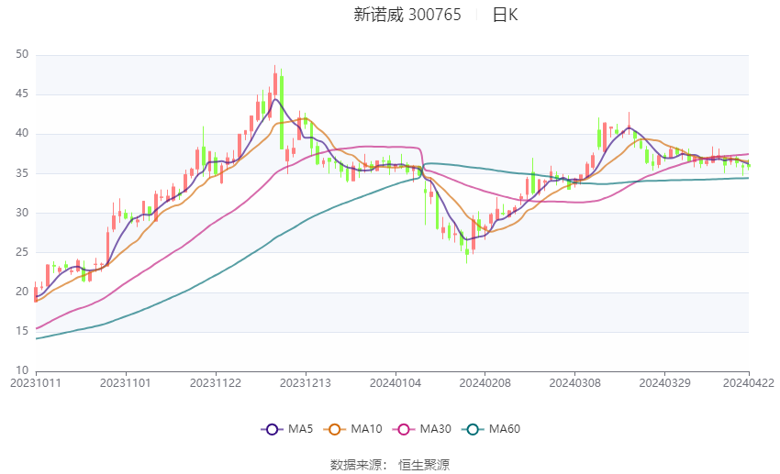Image resolution: width=780 pixels, height=474 pixels.
Task: Click the 20231213 date axis label
Action: click(x=306, y=383)
